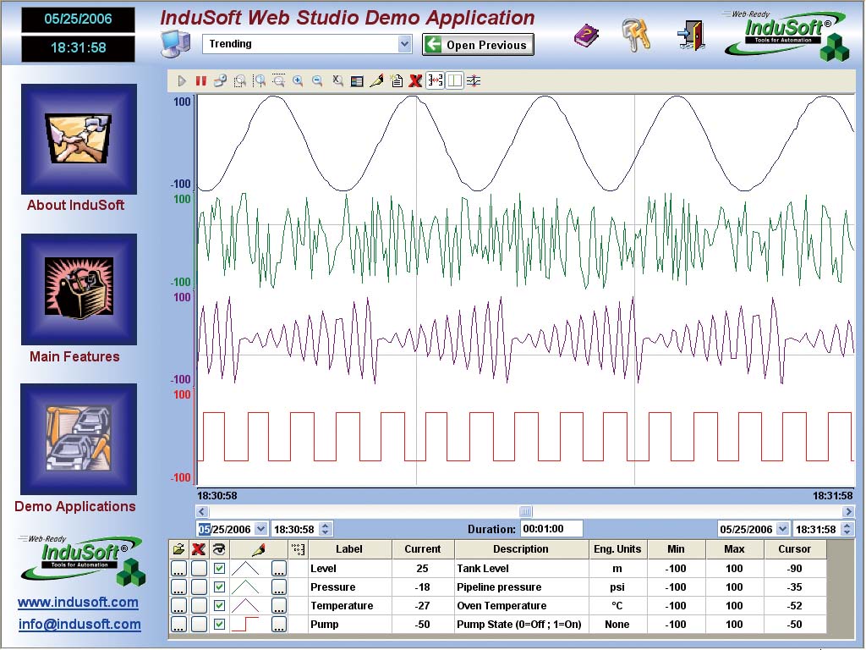Image resolution: width=866 pixels, height=650 pixels.
Task: Click the auto scale icon in toolbar
Action: tap(474, 81)
